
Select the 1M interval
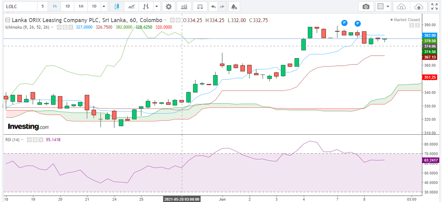(x=81, y=7)
